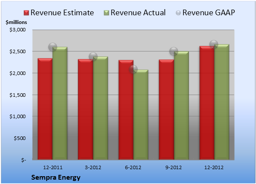Click the $- zero y-axis label

point(24,160)
